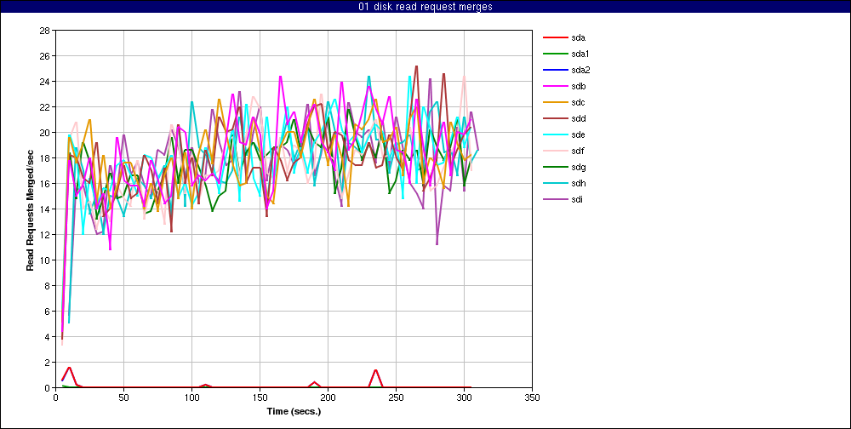Select the 'sdg' legend label
851x429 pixels.
(578, 167)
